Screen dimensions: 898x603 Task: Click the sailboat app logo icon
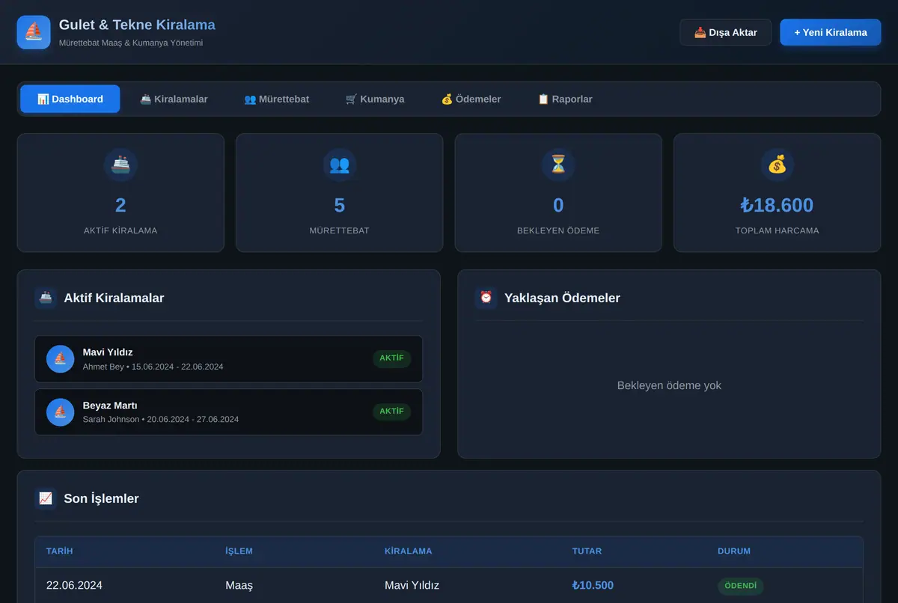34,32
